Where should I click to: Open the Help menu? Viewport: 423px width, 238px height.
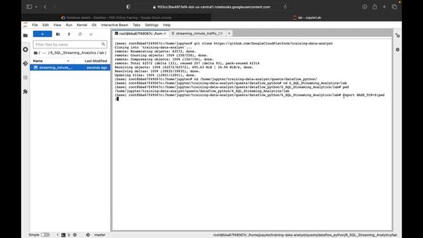167,25
